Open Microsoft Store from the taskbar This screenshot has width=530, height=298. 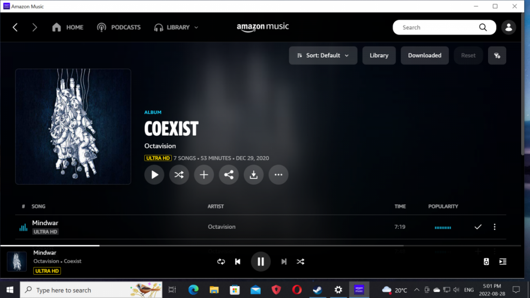pos(234,290)
